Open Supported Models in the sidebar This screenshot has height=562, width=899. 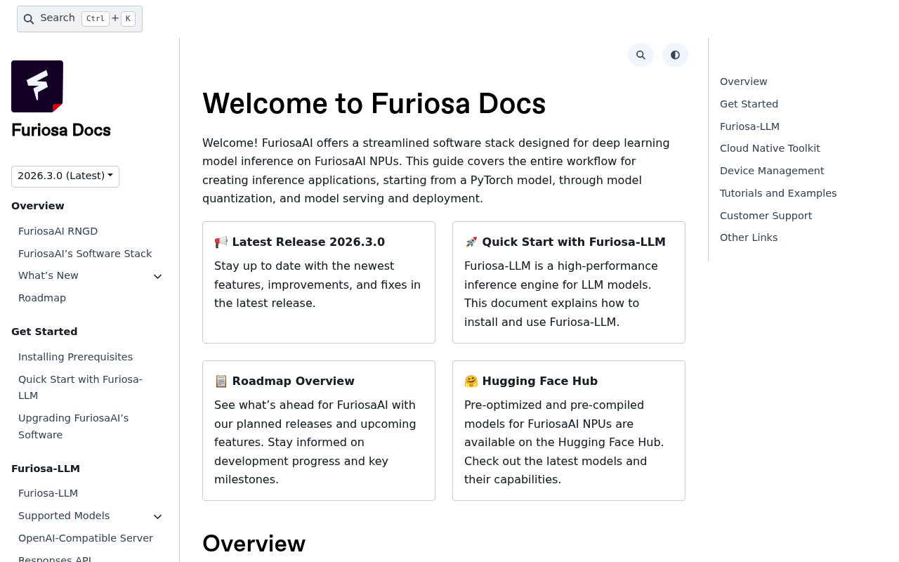click(64, 516)
